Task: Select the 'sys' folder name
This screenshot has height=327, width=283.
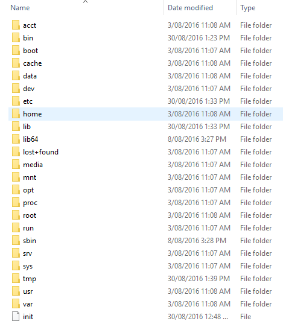Action: pyautogui.click(x=28, y=267)
